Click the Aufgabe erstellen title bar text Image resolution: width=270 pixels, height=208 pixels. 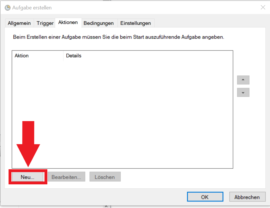click(32, 8)
